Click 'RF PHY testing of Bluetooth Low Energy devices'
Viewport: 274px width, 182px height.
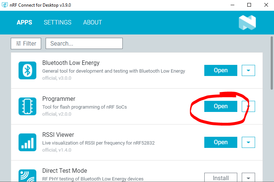coord(93,179)
